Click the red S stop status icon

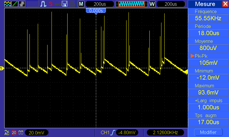click(x=50, y=4)
